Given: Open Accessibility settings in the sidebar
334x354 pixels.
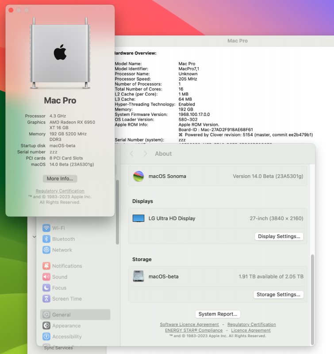Looking at the screenshot, I should click(75, 337).
